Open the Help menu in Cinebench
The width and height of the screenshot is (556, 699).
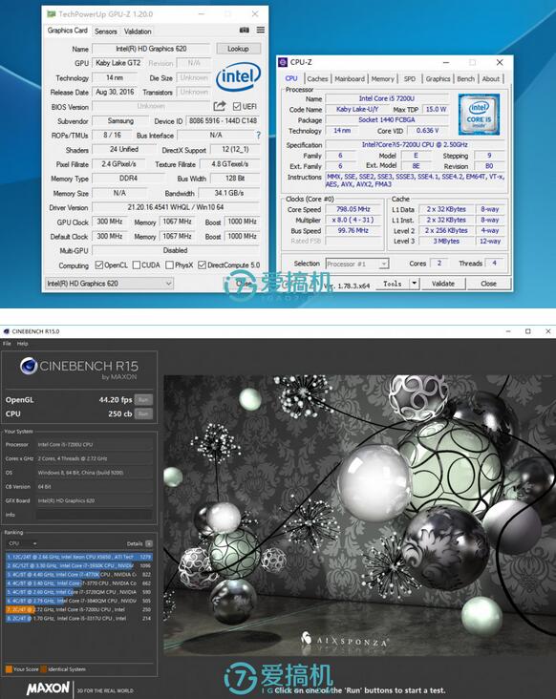click(22, 343)
